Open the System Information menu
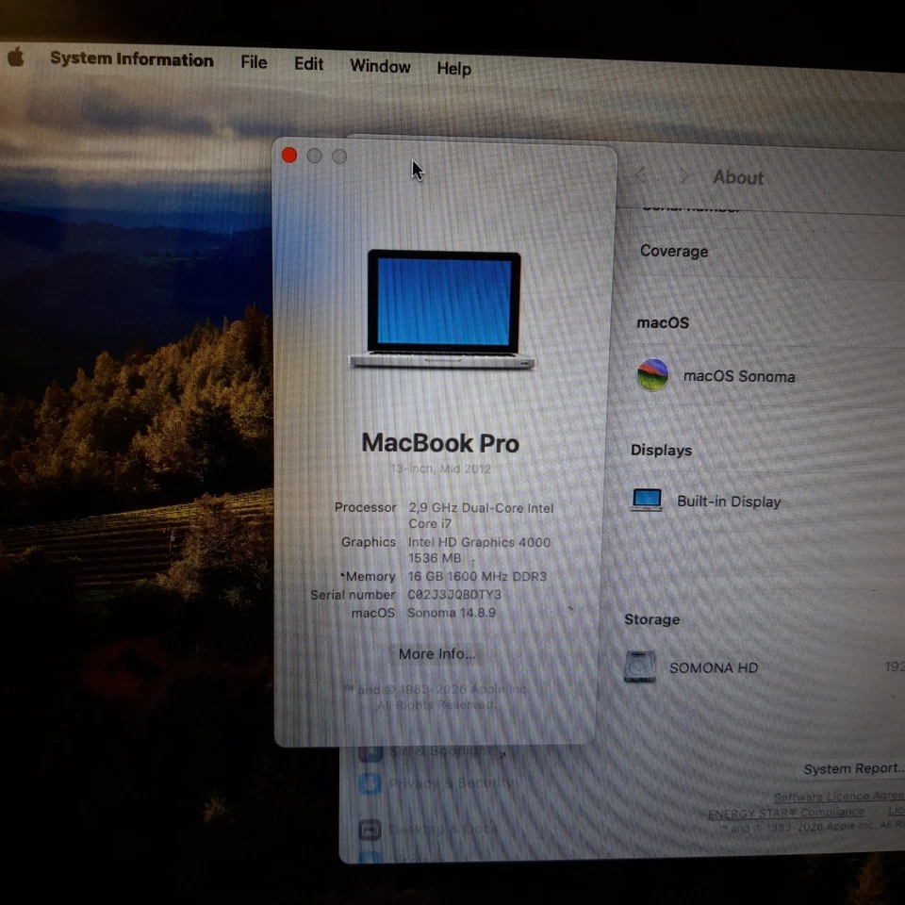The image size is (905, 905). tap(132, 59)
